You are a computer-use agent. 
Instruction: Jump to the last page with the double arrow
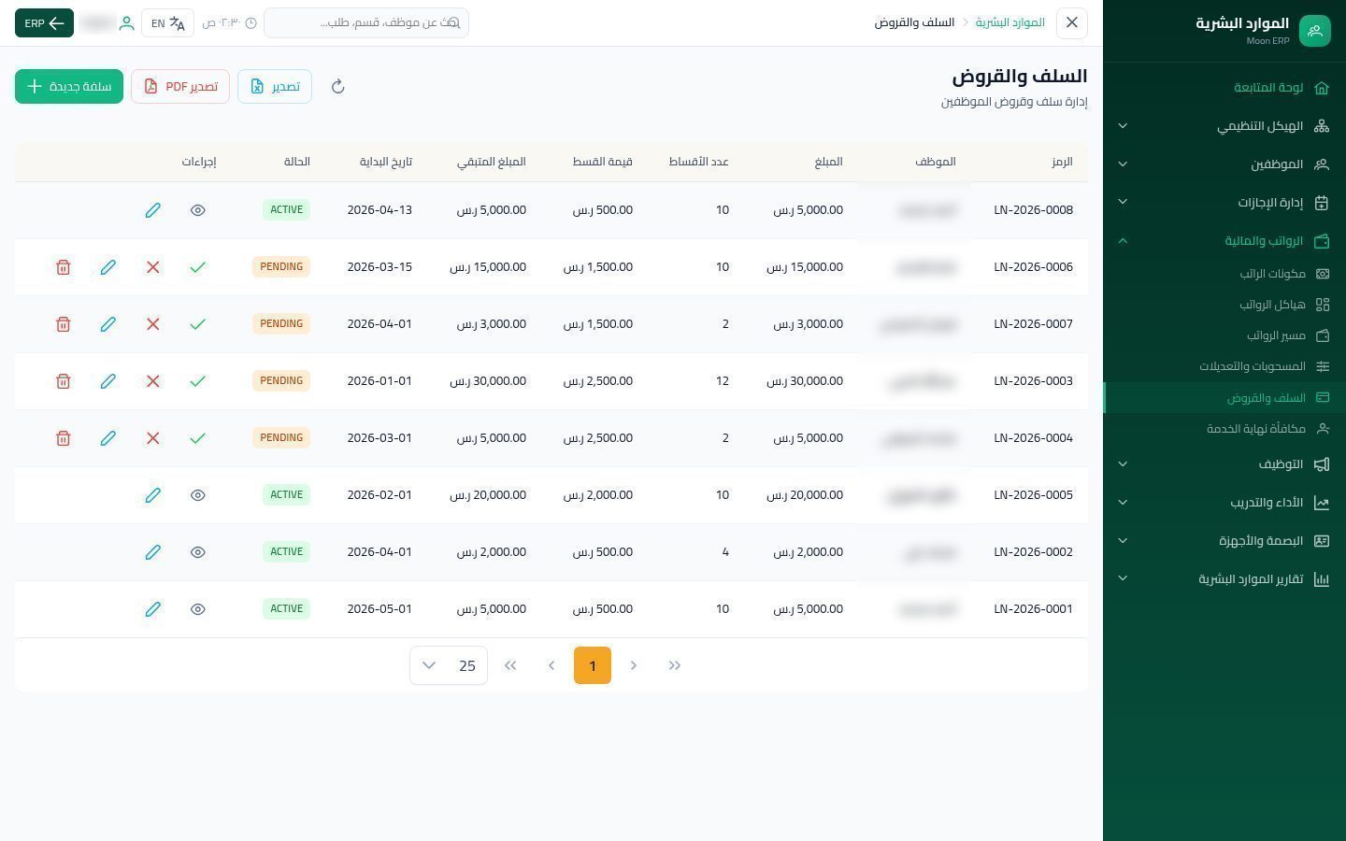(510, 665)
